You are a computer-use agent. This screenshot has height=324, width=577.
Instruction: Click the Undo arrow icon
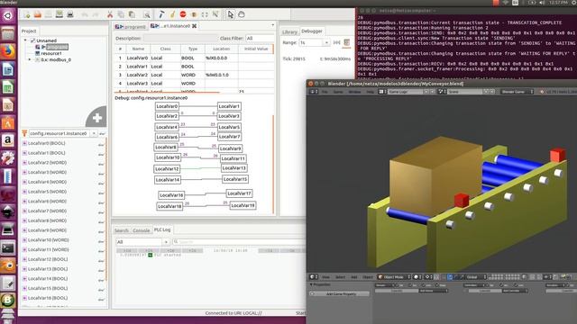tap(85, 14)
